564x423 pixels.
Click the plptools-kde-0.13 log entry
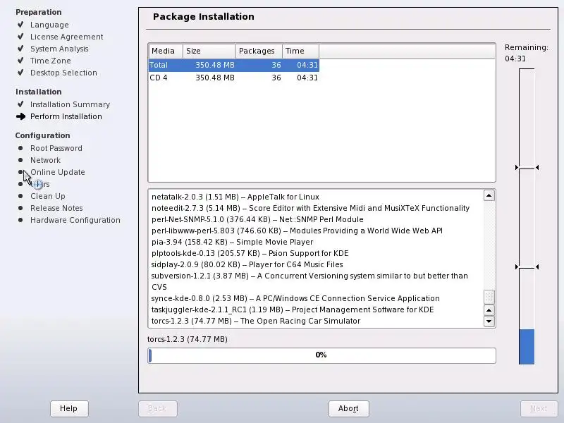pos(250,253)
